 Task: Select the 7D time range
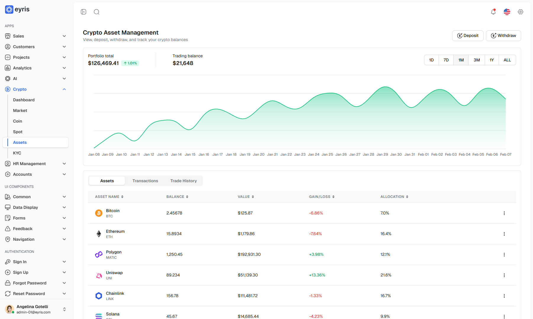pyautogui.click(x=446, y=60)
